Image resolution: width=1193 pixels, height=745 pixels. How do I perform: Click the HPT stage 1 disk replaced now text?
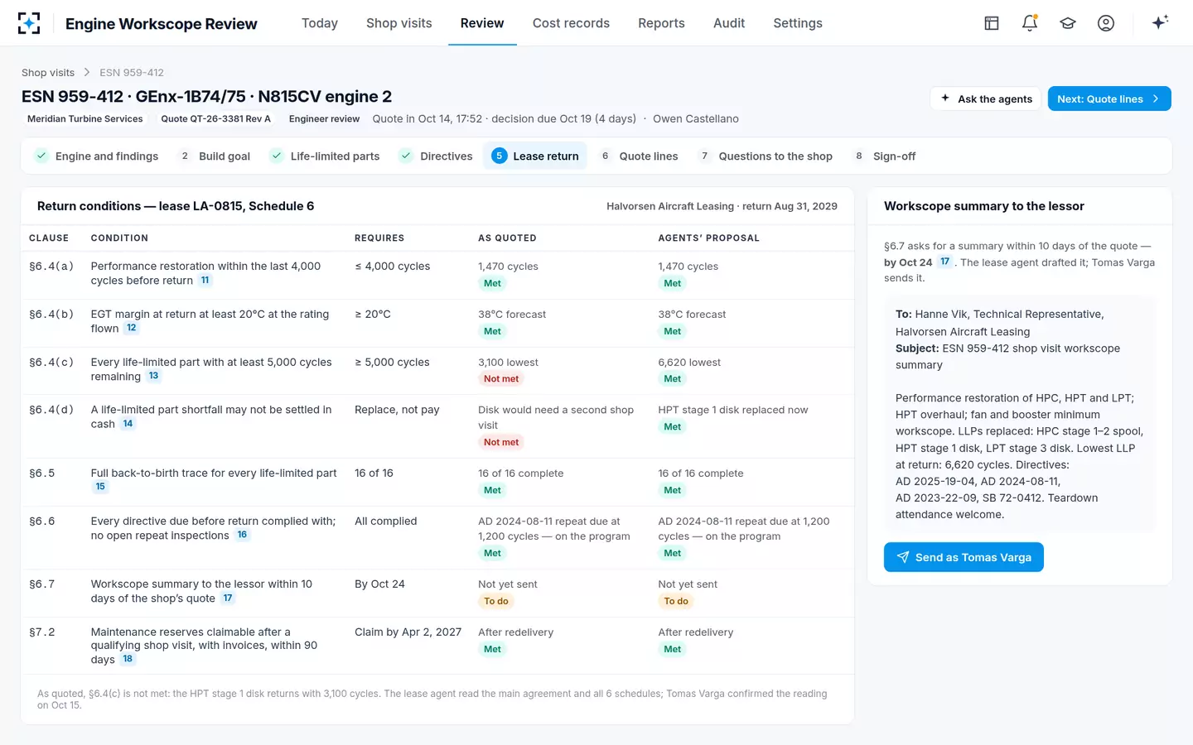click(x=733, y=410)
